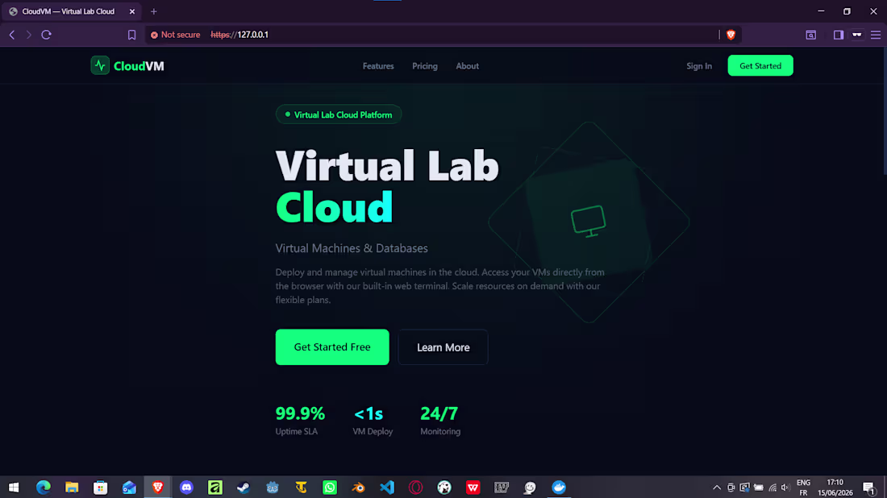This screenshot has width=887, height=498.
Task: Click the Virtual Machines & Databases subtitle
Action: (x=352, y=248)
